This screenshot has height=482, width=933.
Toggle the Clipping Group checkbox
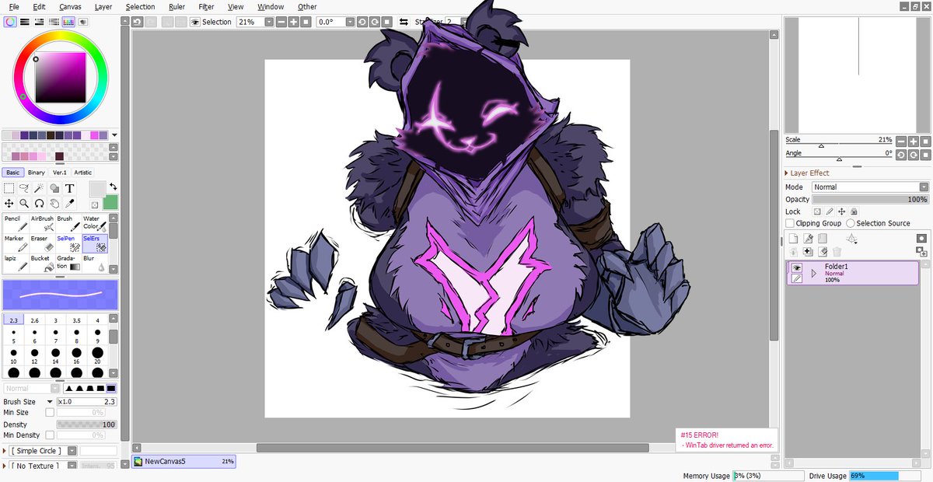790,223
